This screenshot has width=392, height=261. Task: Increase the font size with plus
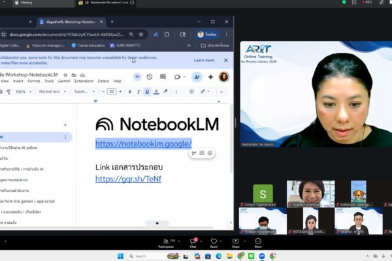120,92
